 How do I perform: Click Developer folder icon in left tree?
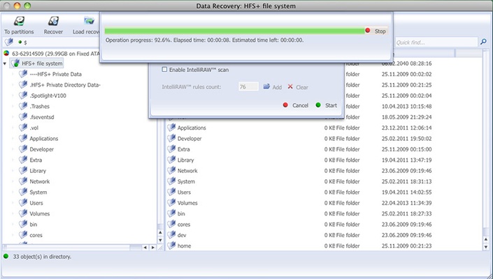pyautogui.click(x=22, y=149)
